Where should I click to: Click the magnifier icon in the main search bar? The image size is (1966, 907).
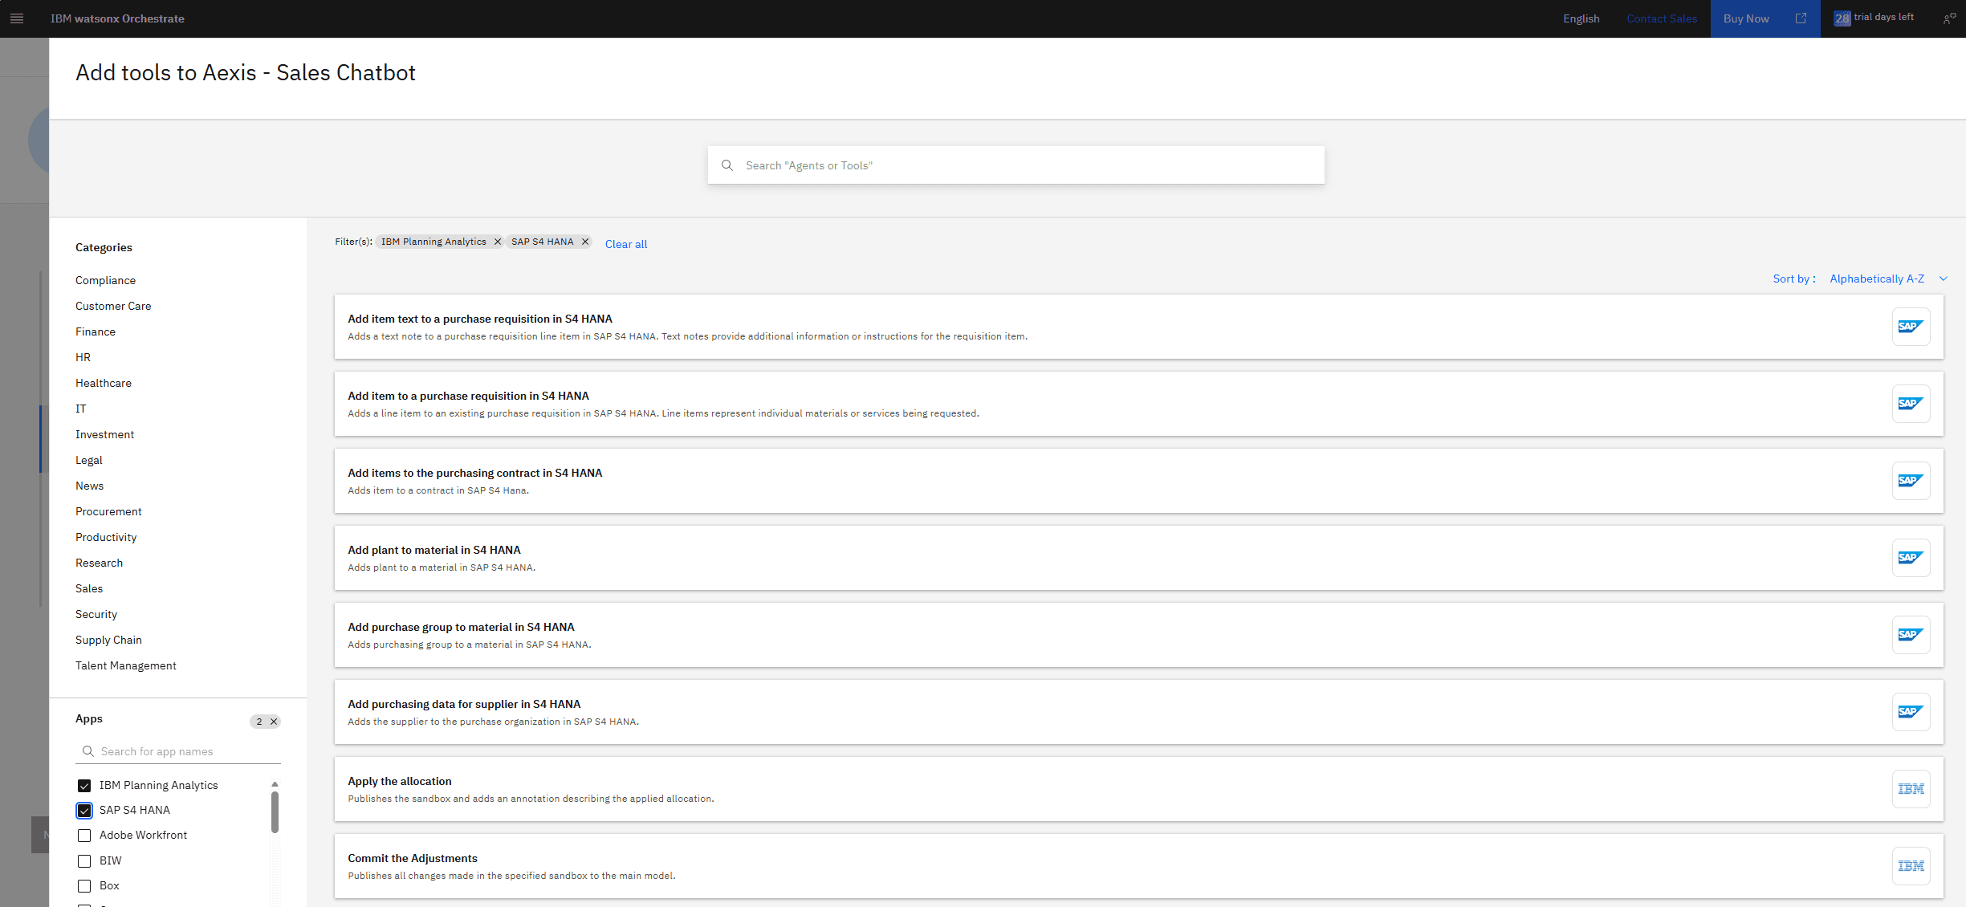727,165
